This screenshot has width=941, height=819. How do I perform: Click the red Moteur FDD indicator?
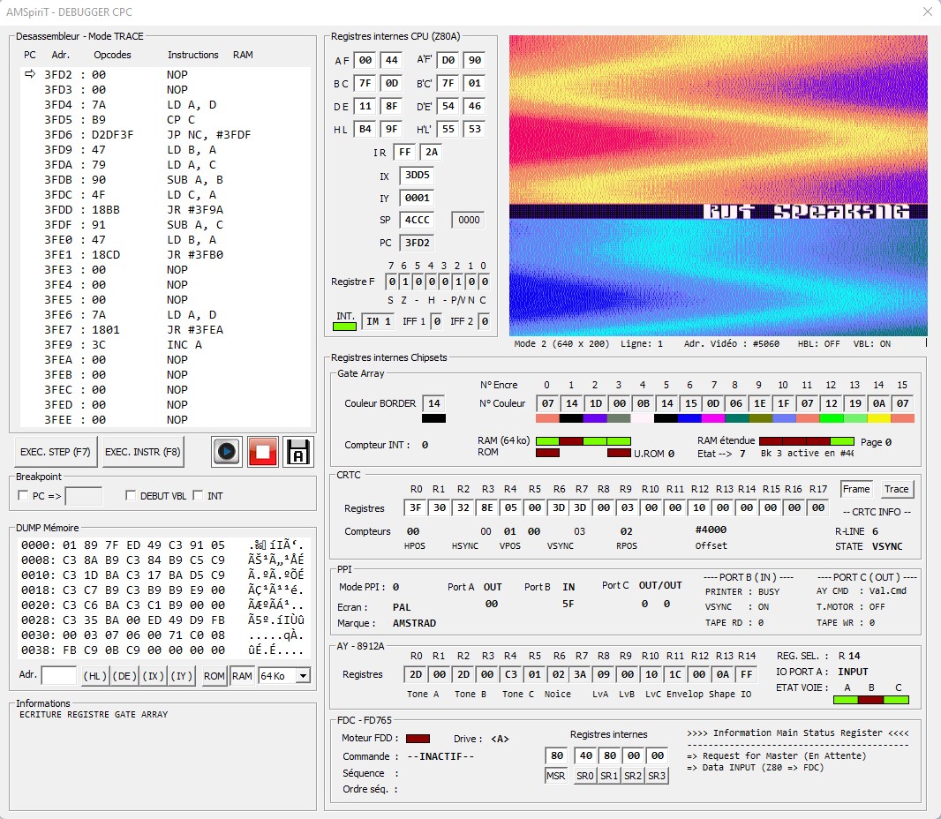pos(418,739)
